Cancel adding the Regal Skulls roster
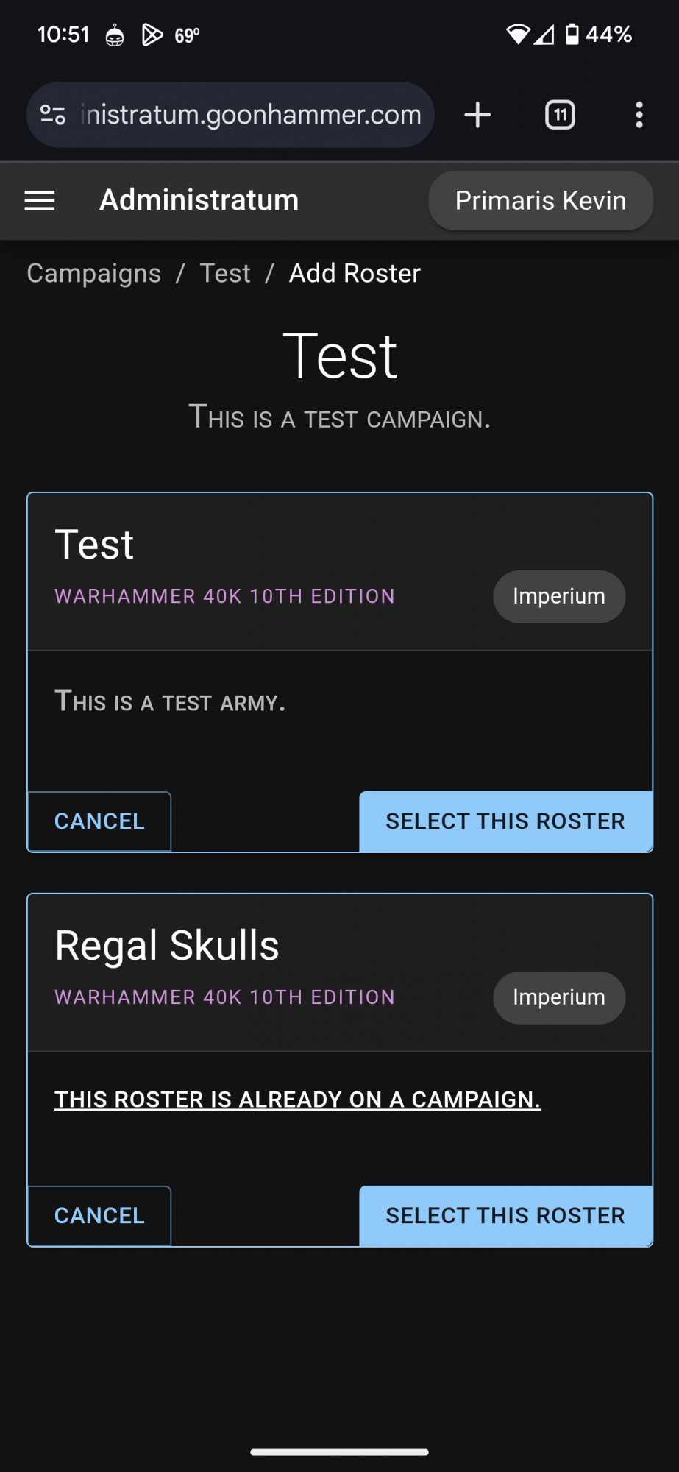 point(99,1216)
